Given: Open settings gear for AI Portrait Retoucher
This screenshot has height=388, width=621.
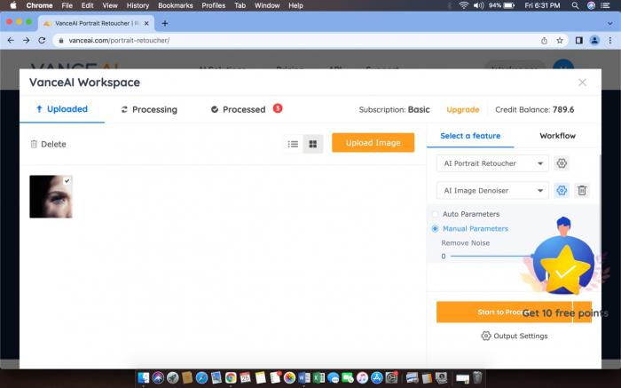Looking at the screenshot, I should coord(562,163).
